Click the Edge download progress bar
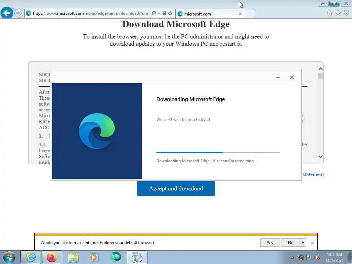352x264 pixels. (x=218, y=153)
